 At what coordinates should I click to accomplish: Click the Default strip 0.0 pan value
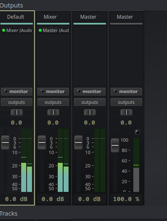pos(17,123)
